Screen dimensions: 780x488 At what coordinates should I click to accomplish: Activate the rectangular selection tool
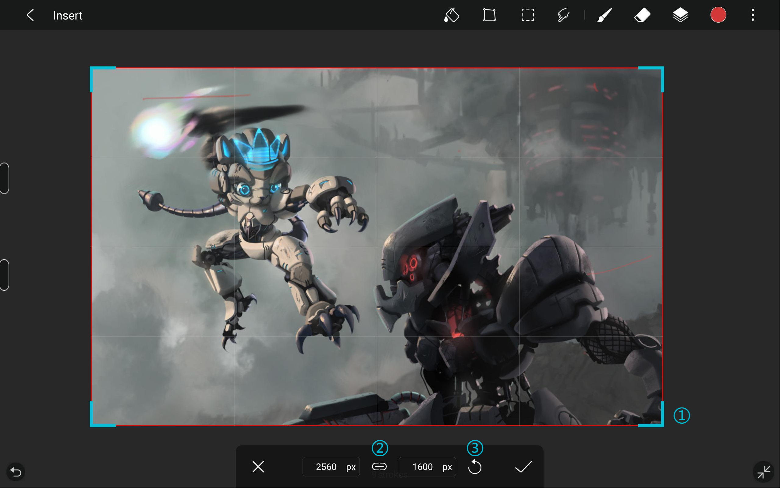(x=528, y=15)
